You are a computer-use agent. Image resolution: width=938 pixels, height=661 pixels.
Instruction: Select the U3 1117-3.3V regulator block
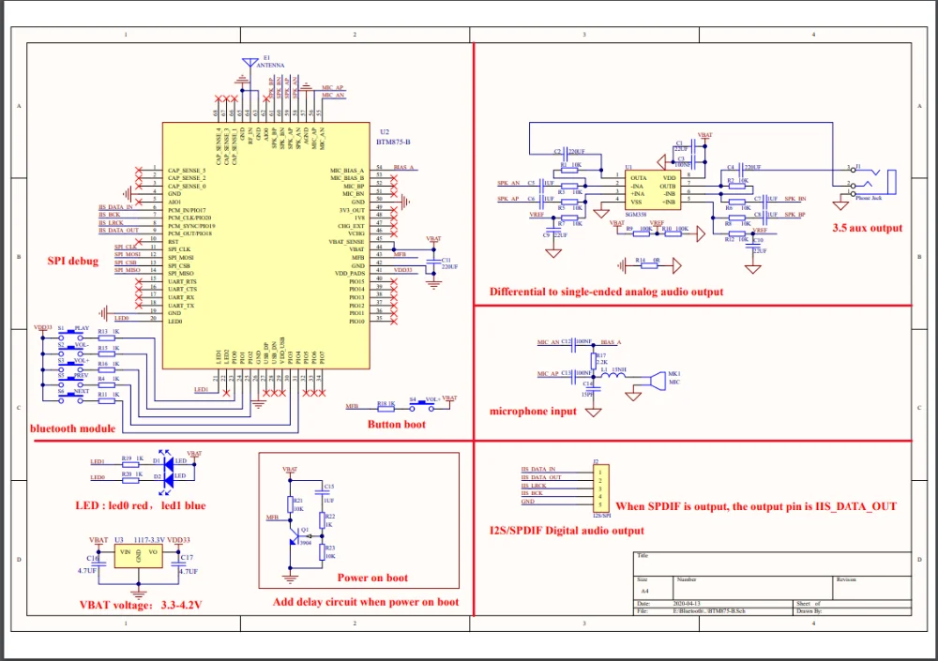138,556
